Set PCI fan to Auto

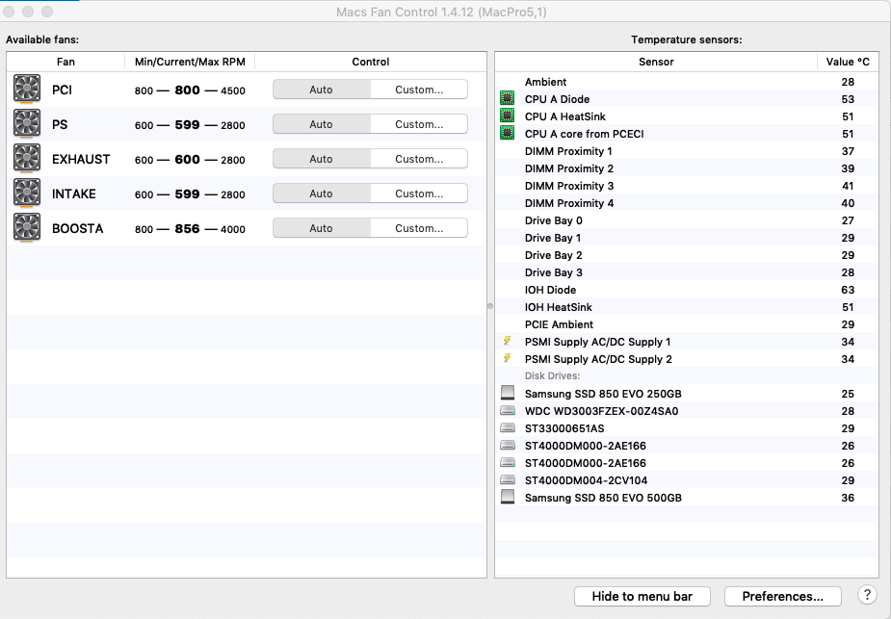pyautogui.click(x=321, y=90)
